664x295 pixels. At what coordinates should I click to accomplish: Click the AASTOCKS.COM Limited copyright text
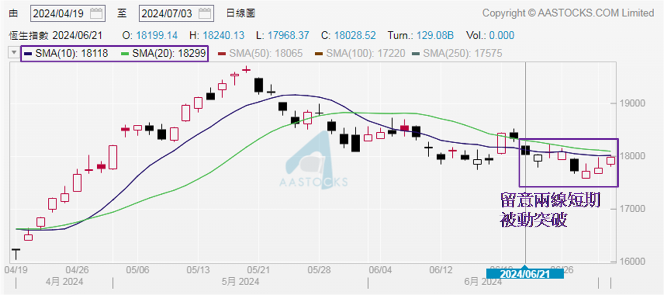click(x=568, y=13)
